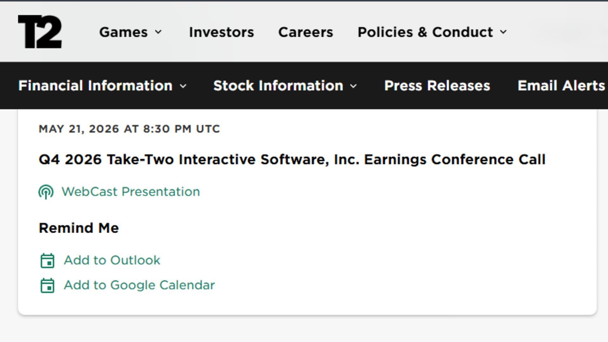The width and height of the screenshot is (608, 342).
Task: Select Press Releases in the investor navigation
Action: 437,85
